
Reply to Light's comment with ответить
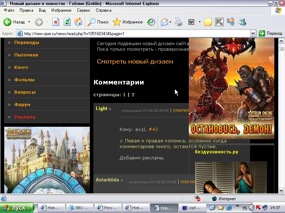[181, 110]
